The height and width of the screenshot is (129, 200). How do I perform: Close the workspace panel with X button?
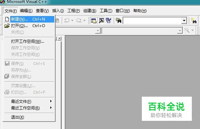pos(59,38)
